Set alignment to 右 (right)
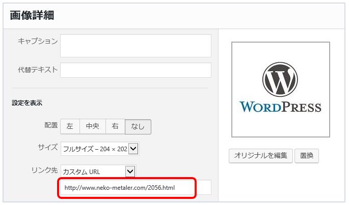349x205 pixels. [x=115, y=126]
